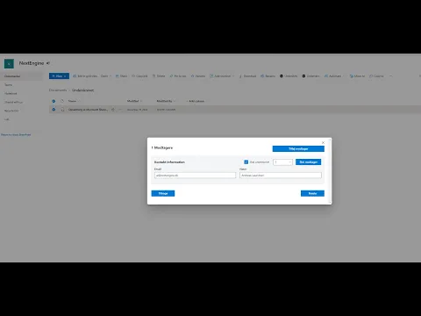Toggle the selection circle on the document row

click(x=54, y=110)
